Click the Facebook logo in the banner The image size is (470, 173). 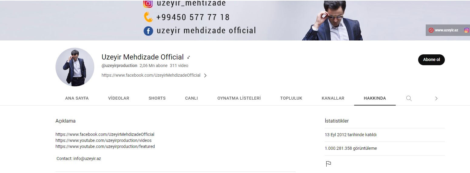point(148,31)
